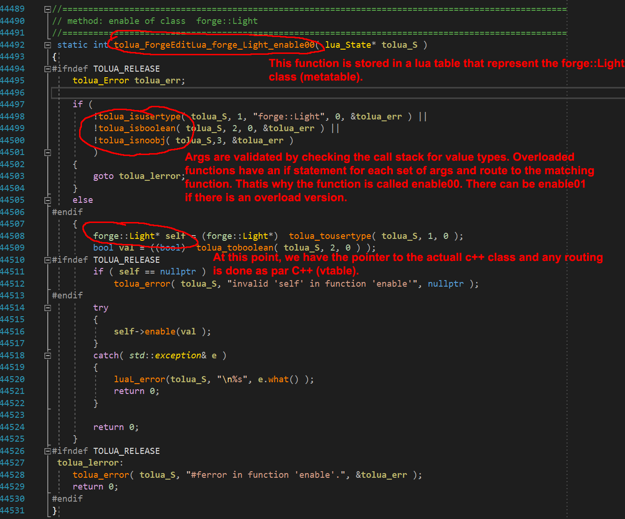Screen dimensions: 625x519
Task: Collapse the #ifndef fold at line 44526
Action: point(47,451)
